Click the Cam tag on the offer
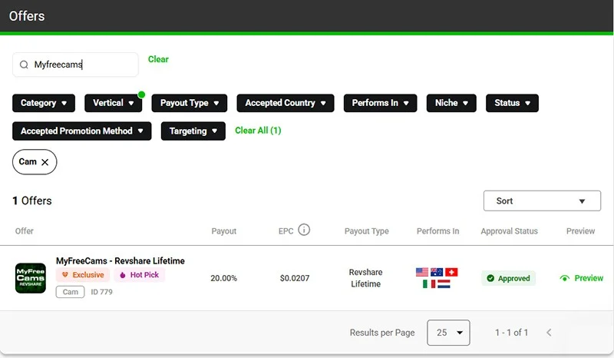 [70, 292]
